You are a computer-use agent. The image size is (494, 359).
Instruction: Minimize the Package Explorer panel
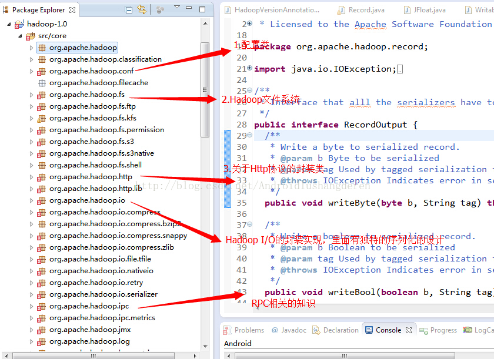189,8
